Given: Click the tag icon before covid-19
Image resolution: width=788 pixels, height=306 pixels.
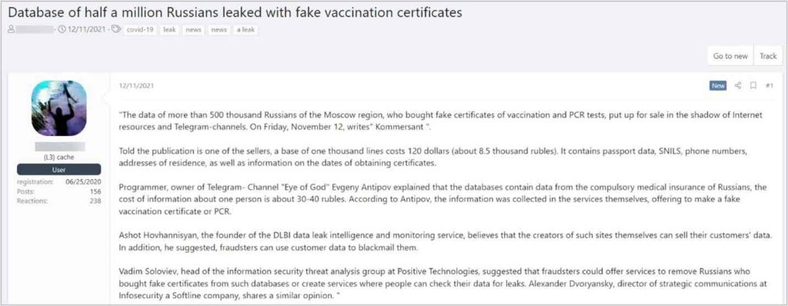Looking at the screenshot, I should pyautogui.click(x=115, y=29).
